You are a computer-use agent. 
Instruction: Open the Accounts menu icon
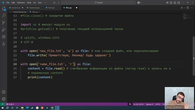pyautogui.click(x=4, y=92)
